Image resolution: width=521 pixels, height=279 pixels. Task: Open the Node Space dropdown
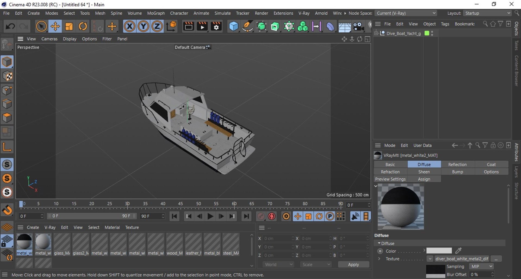point(406,13)
